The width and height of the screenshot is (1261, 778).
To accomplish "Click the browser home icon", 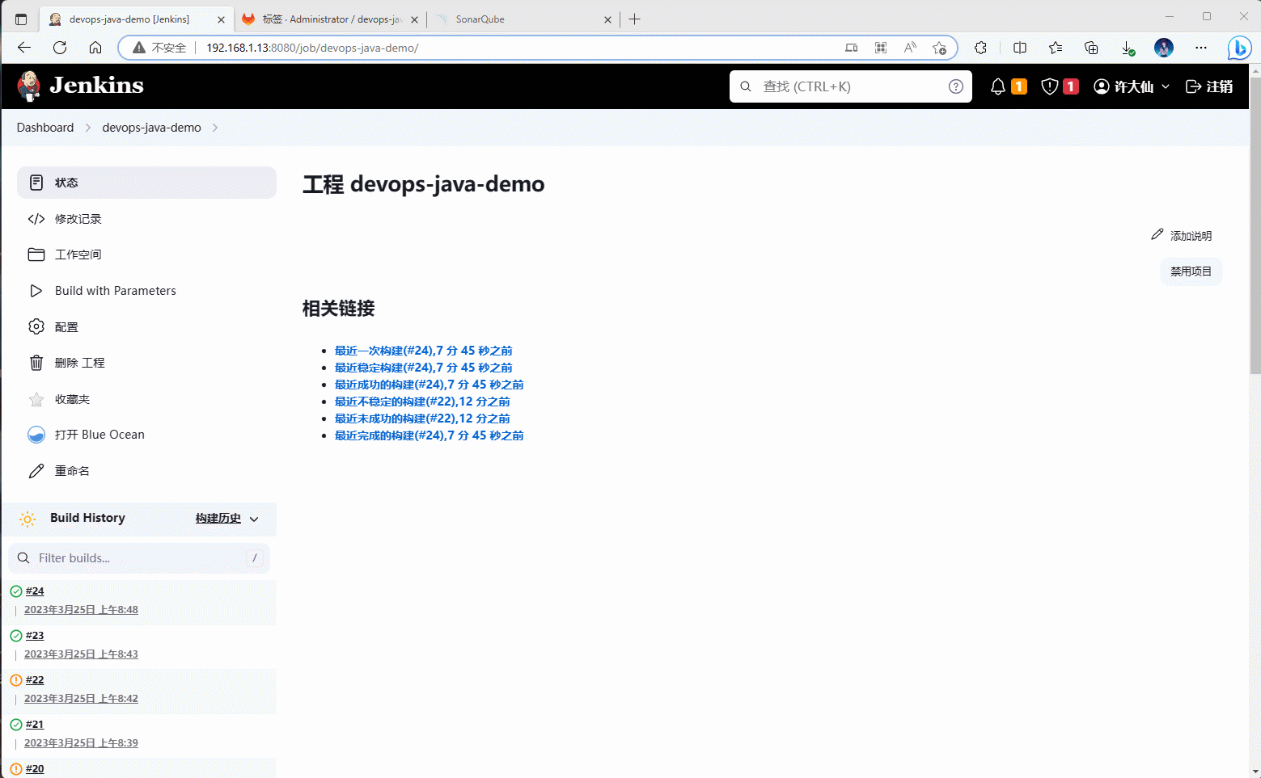I will coord(95,48).
